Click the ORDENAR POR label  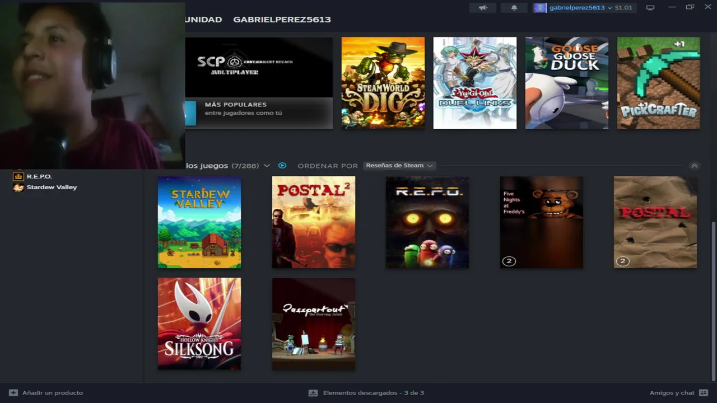click(328, 166)
